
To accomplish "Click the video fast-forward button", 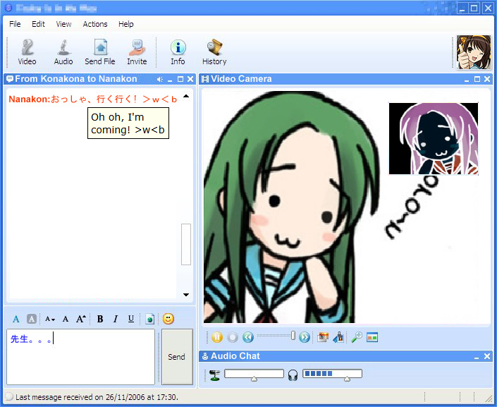I will pyautogui.click(x=305, y=337).
